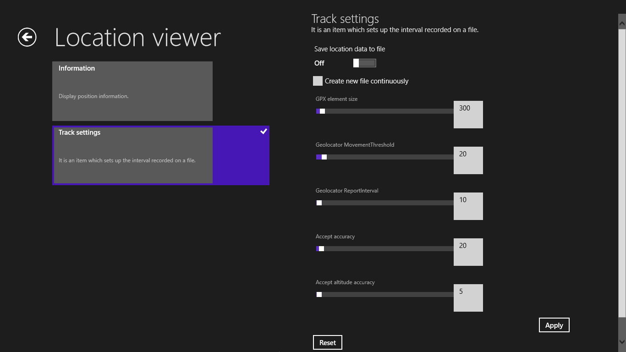Image resolution: width=626 pixels, height=352 pixels.
Task: Click the altitude accuracy value box showing 5
Action: [x=468, y=298]
